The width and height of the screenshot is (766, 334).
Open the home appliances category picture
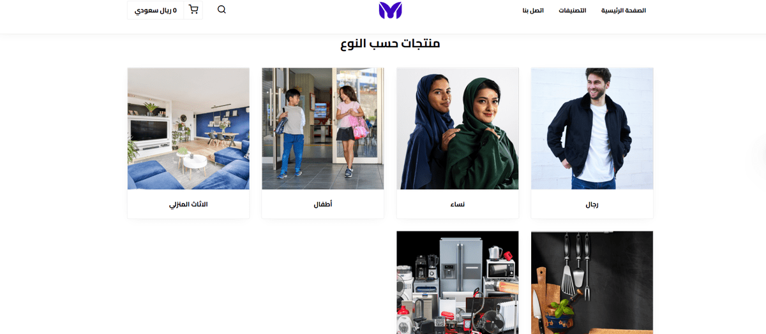(x=458, y=282)
